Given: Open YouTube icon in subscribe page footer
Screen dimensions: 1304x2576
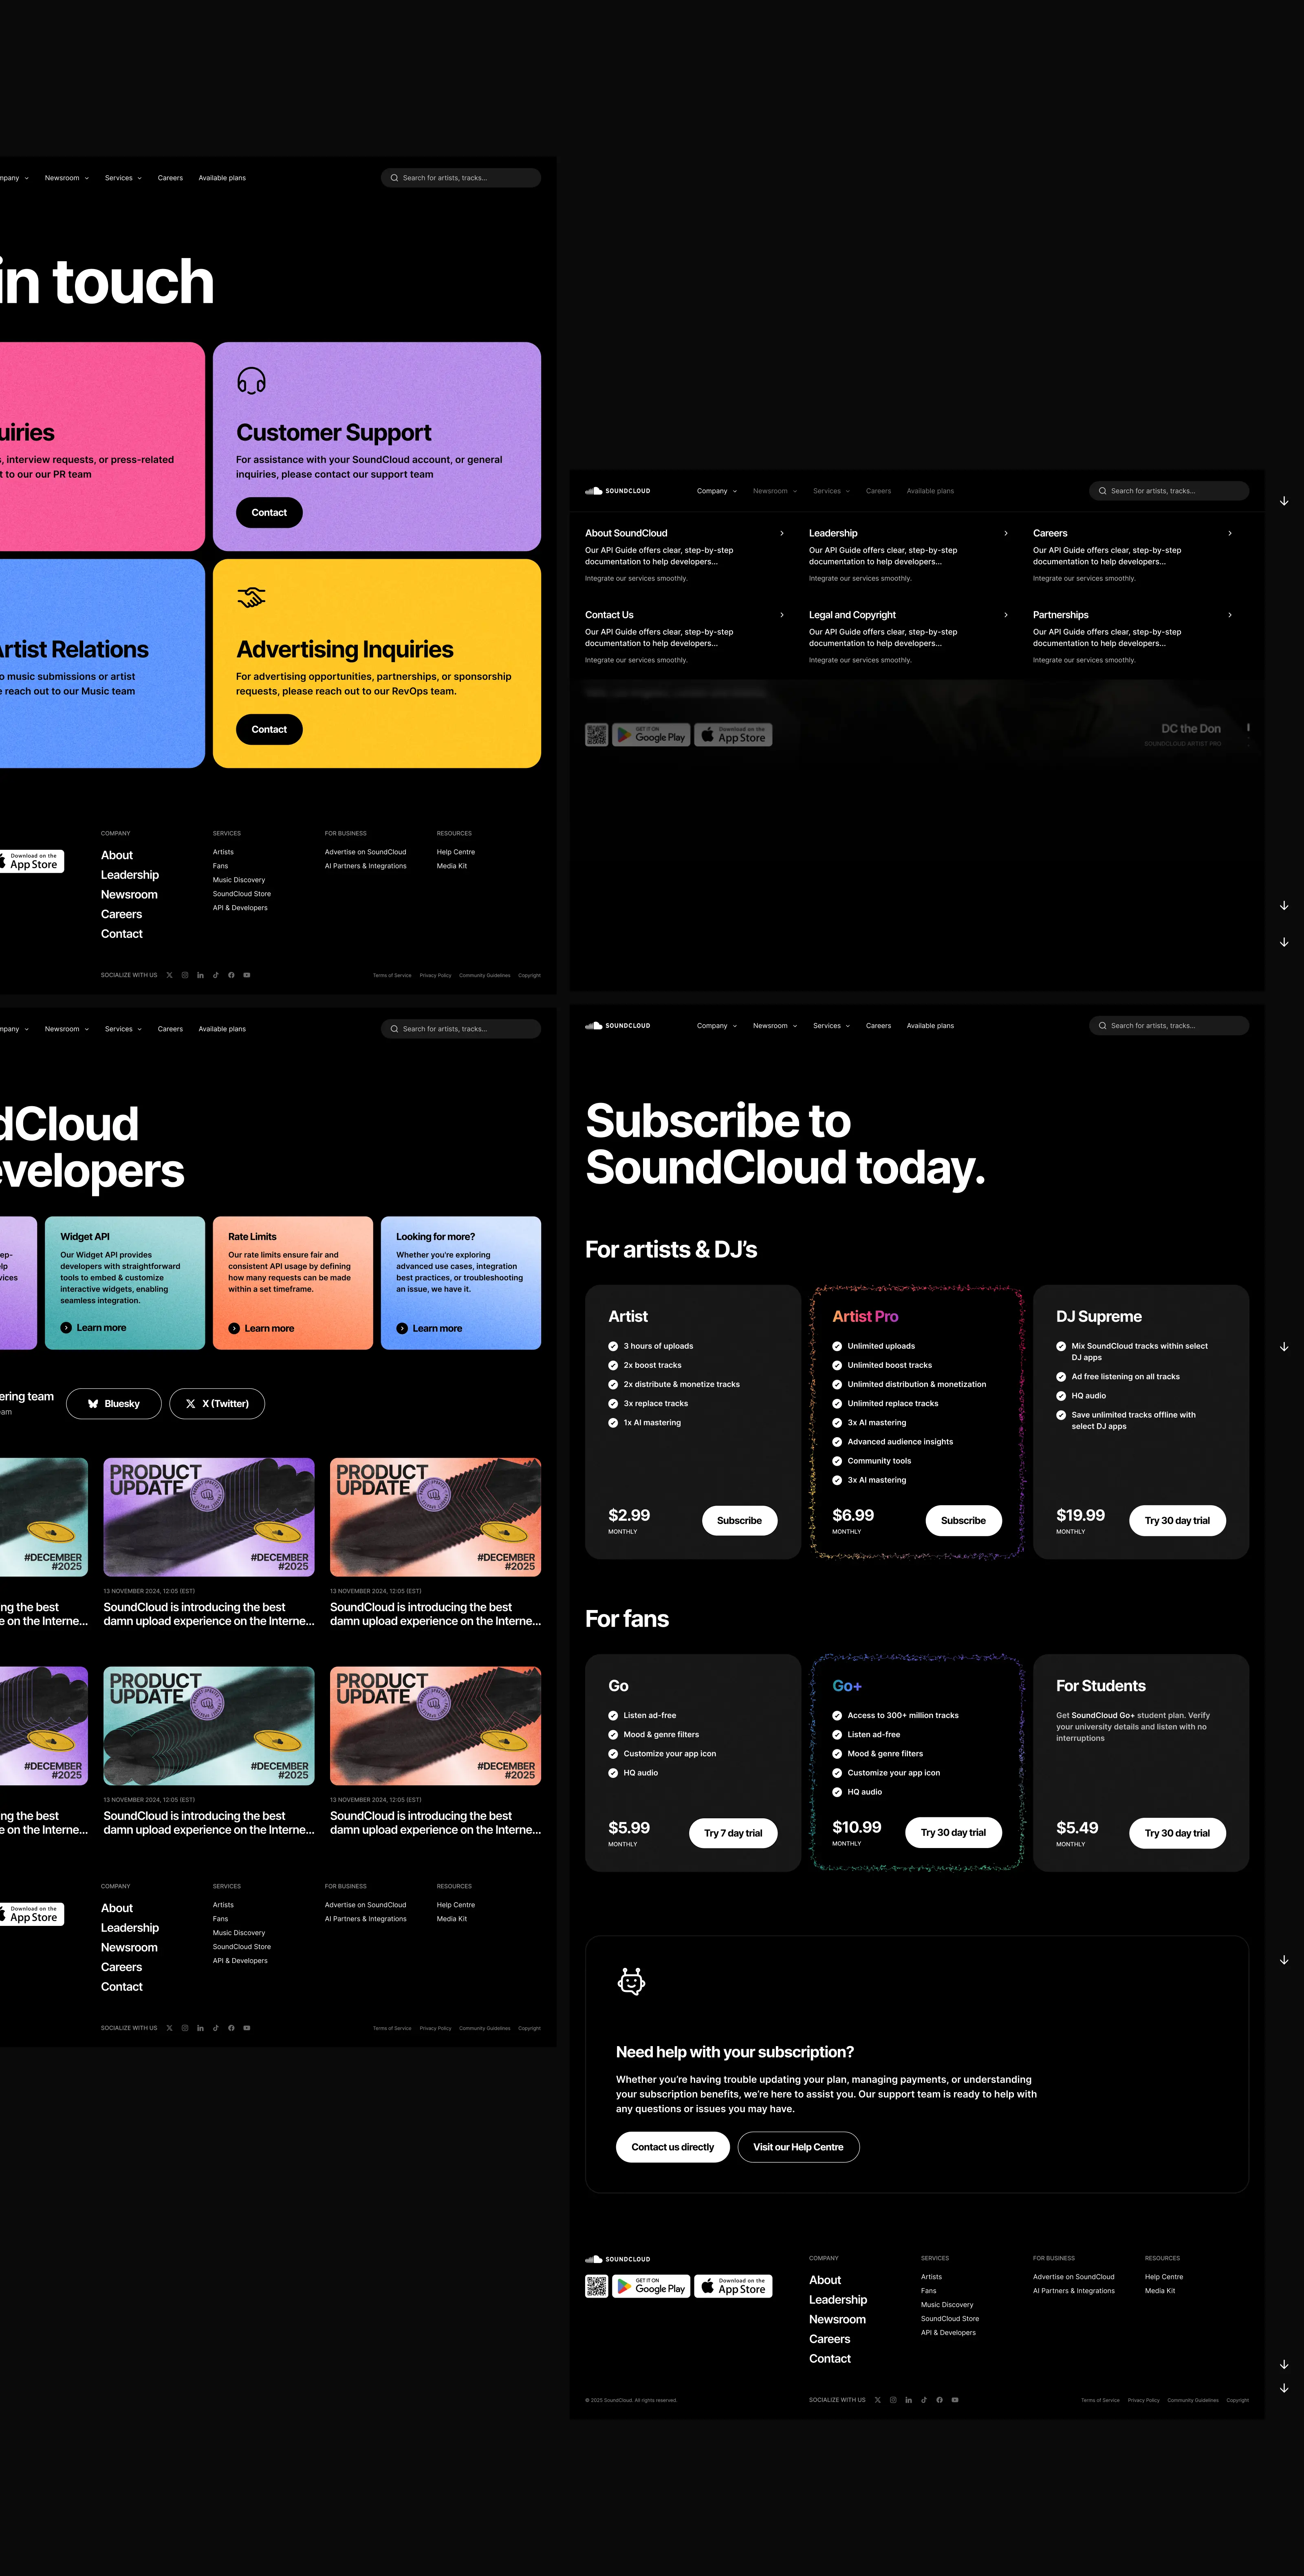Looking at the screenshot, I should 955,2399.
